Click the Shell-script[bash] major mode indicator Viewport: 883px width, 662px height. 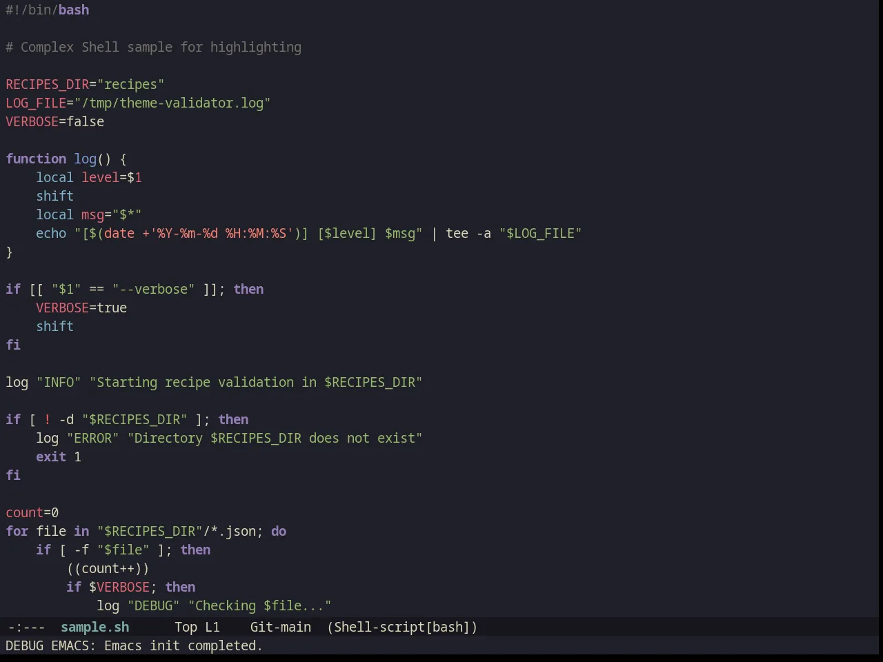tap(402, 627)
